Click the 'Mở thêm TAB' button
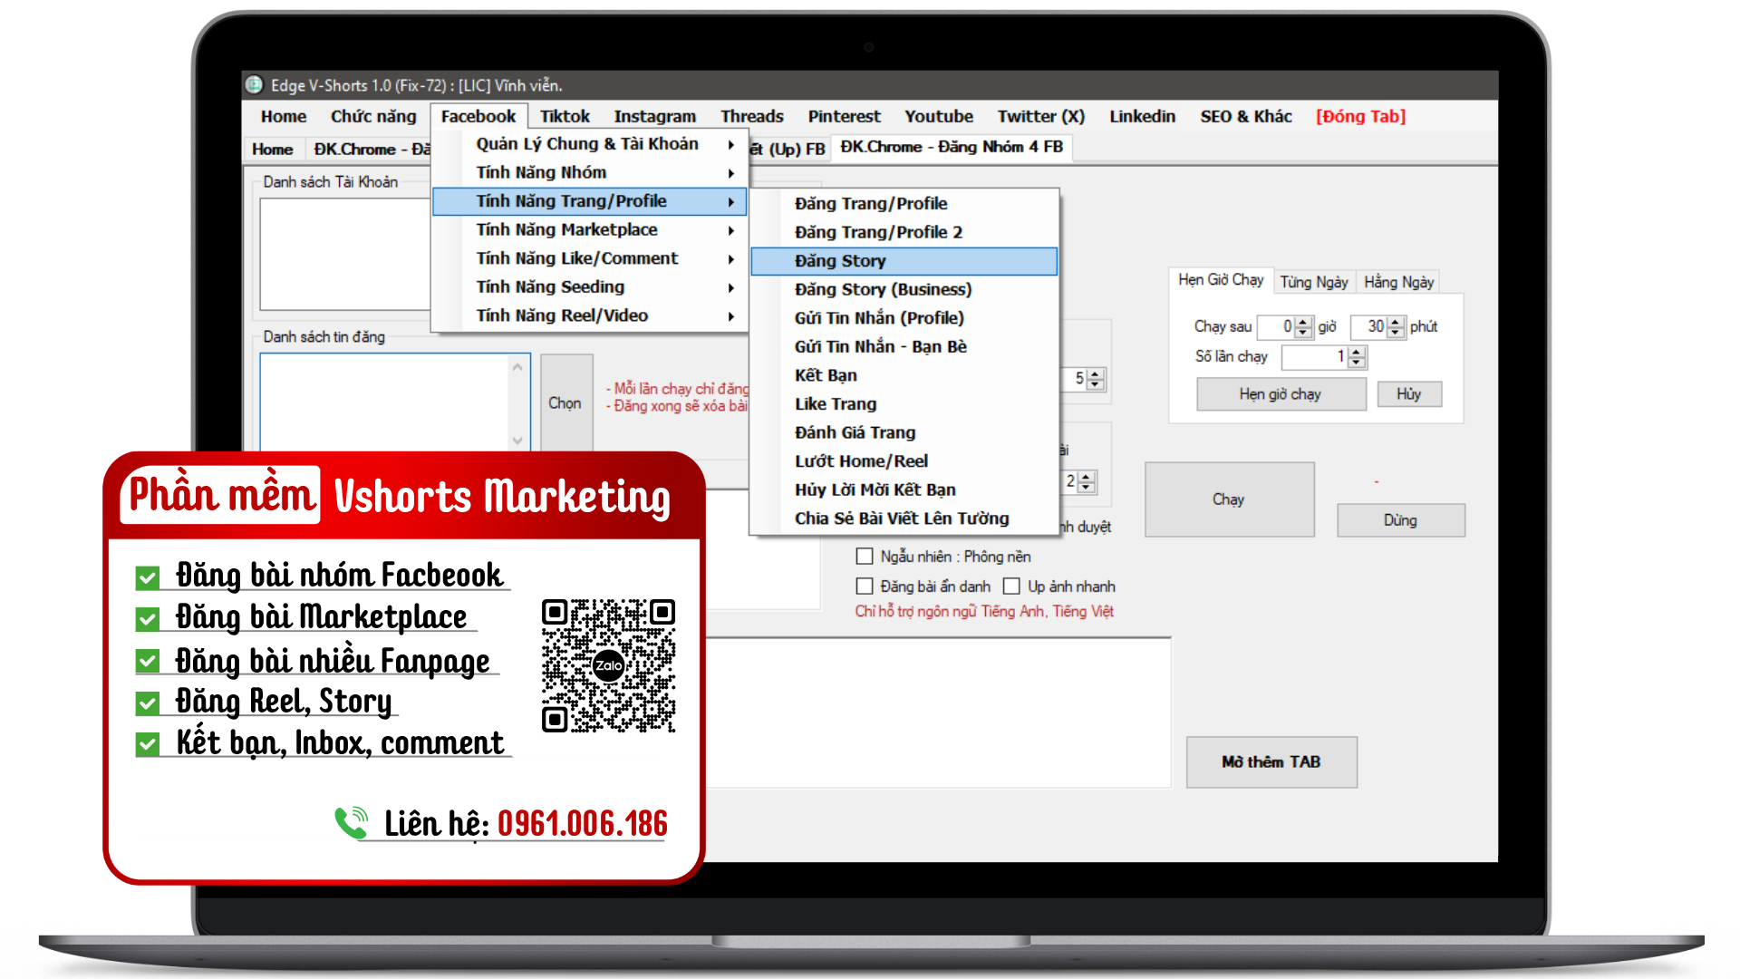 pyautogui.click(x=1271, y=761)
